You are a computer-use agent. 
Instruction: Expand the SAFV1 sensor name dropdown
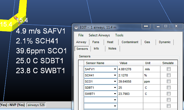(115, 69)
